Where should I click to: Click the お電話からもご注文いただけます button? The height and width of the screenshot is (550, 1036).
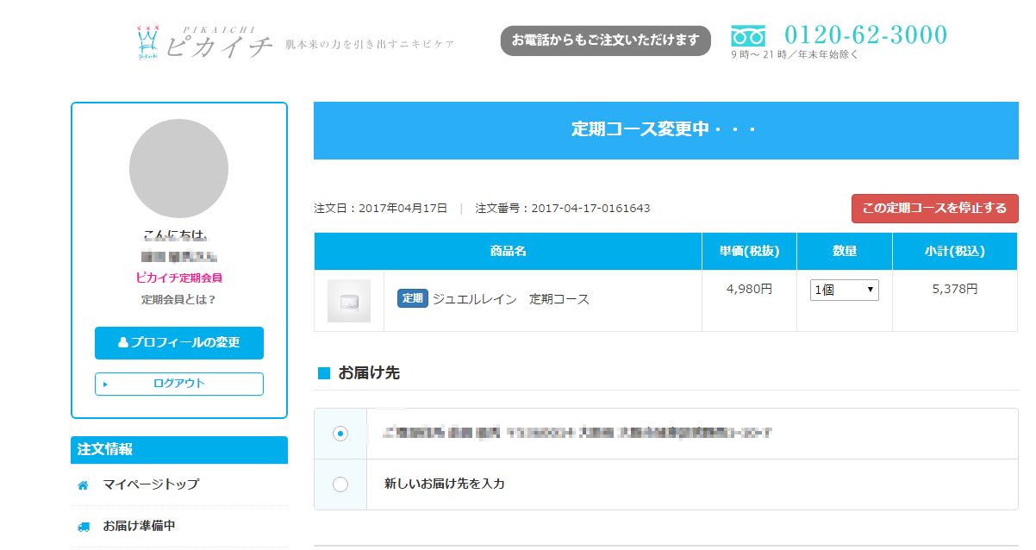[605, 41]
